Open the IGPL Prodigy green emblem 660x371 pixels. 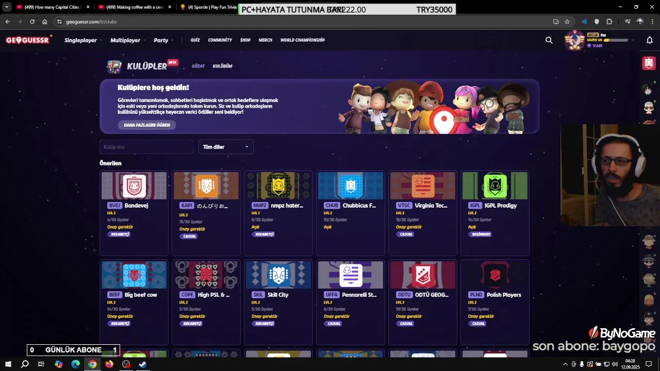pyautogui.click(x=495, y=185)
